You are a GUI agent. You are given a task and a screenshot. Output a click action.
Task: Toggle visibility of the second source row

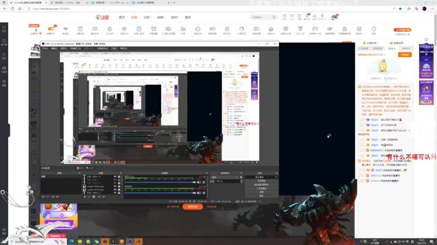point(115,180)
